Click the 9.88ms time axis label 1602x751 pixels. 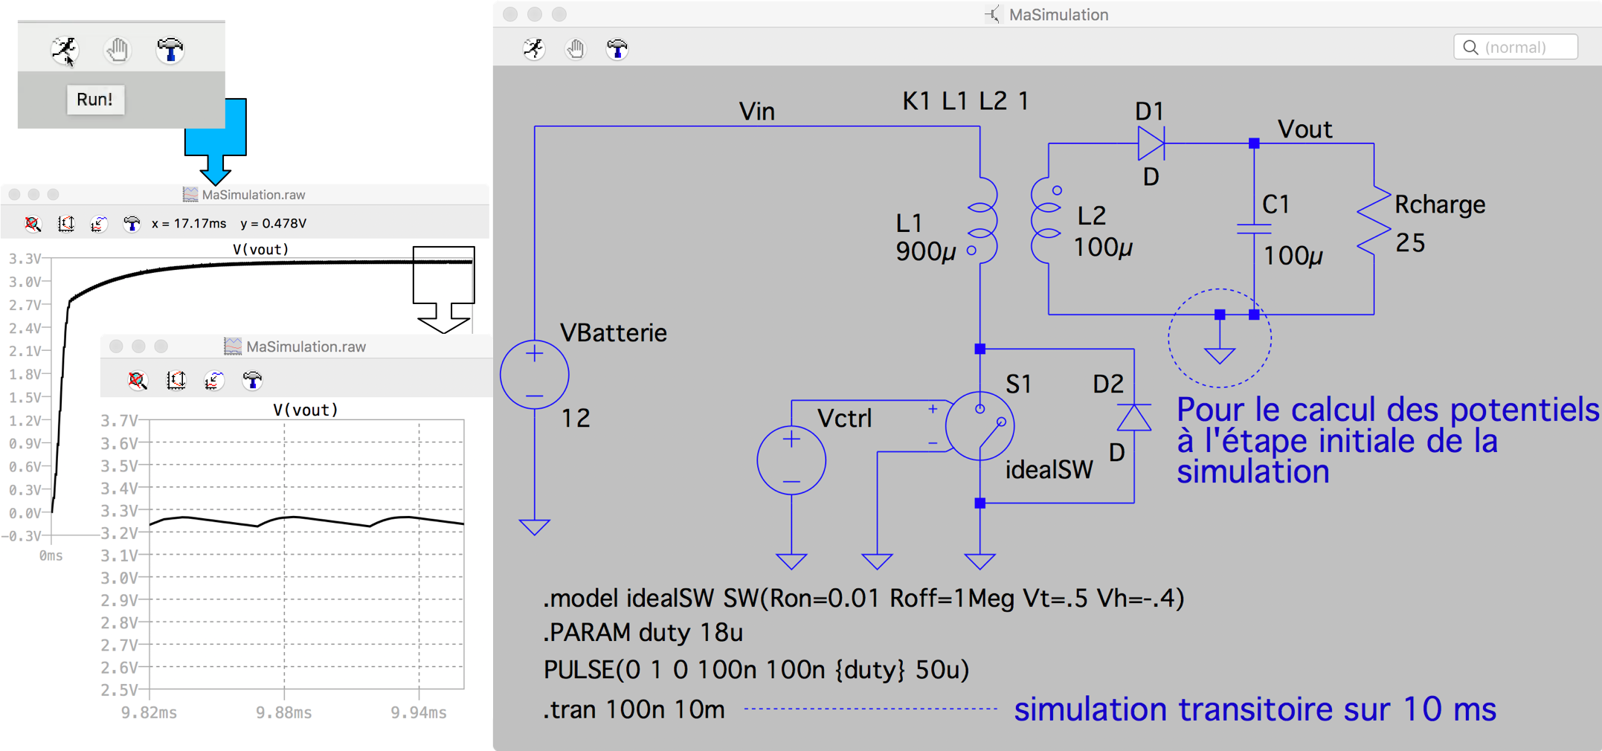tap(284, 712)
